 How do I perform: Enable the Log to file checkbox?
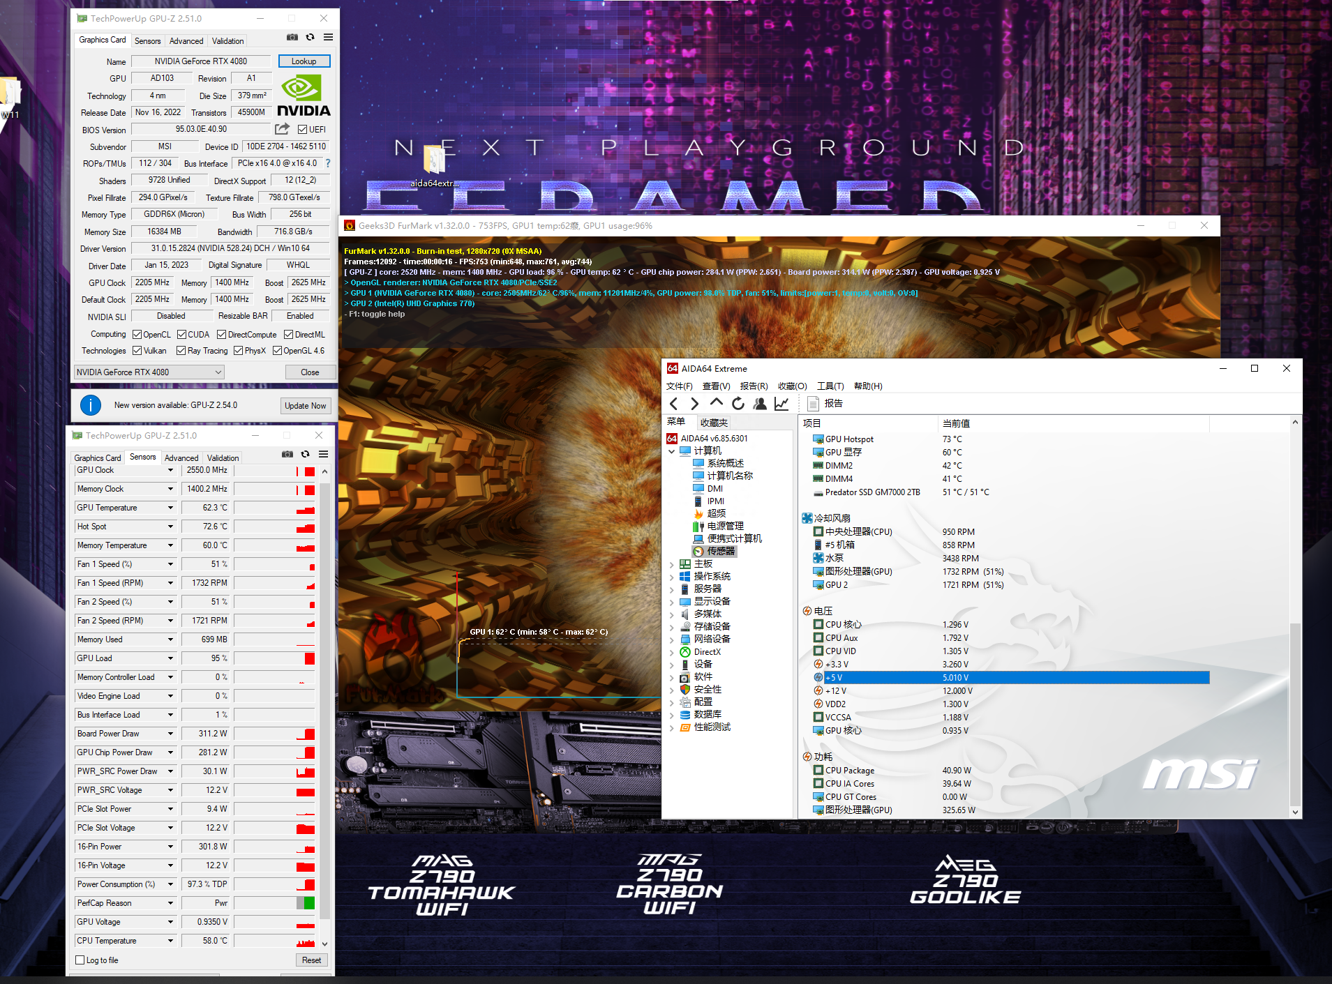80,960
